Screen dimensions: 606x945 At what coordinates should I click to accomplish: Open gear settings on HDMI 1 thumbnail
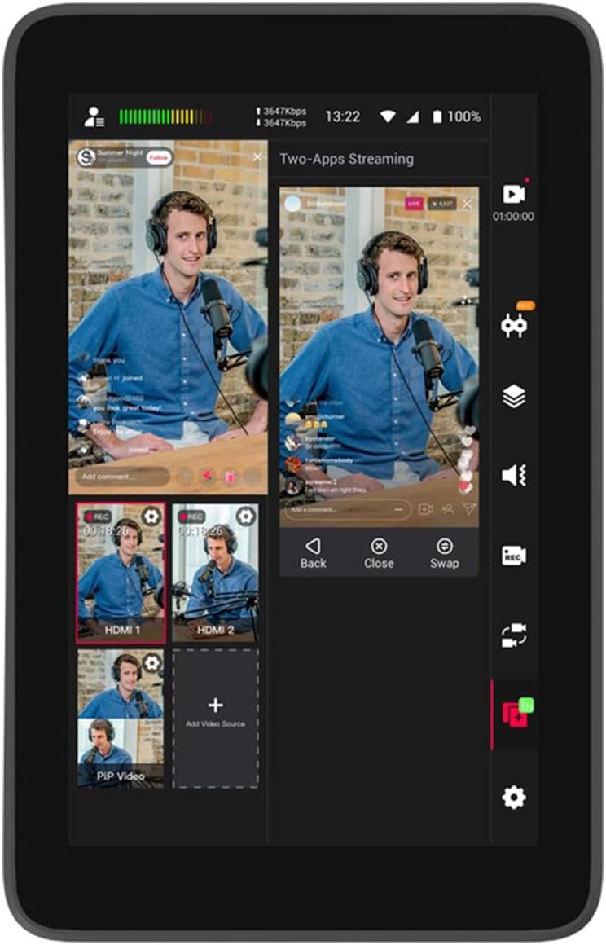[x=151, y=516]
